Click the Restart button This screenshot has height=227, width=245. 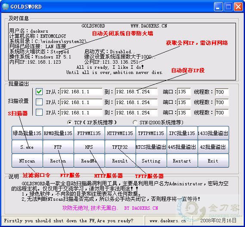(182, 161)
